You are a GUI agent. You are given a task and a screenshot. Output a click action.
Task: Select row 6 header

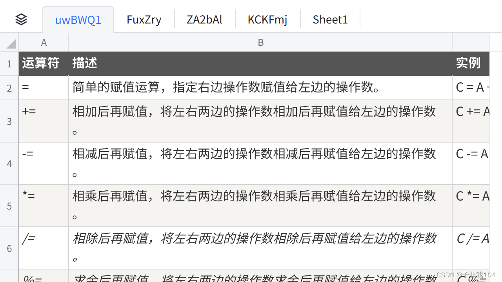9,248
